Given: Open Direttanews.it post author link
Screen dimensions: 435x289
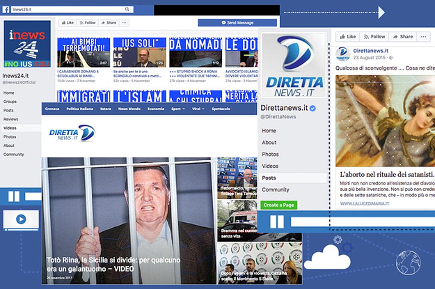Looking at the screenshot, I should (x=371, y=51).
